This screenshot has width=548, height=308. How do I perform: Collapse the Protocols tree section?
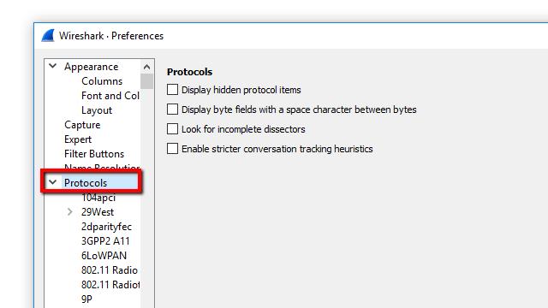tap(53, 182)
